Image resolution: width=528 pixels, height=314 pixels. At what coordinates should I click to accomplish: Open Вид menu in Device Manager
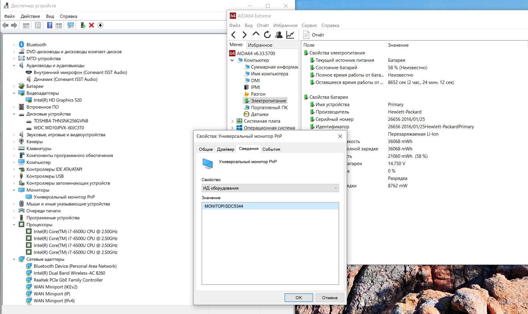click(x=50, y=16)
